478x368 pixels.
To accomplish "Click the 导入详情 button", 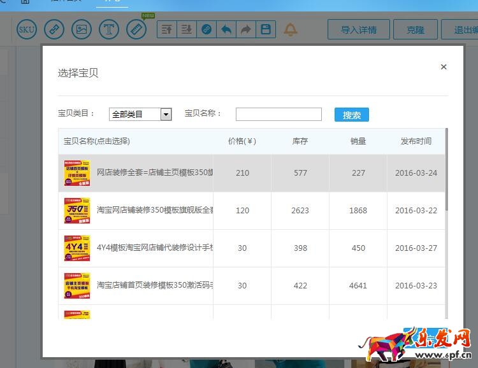I will point(358,29).
